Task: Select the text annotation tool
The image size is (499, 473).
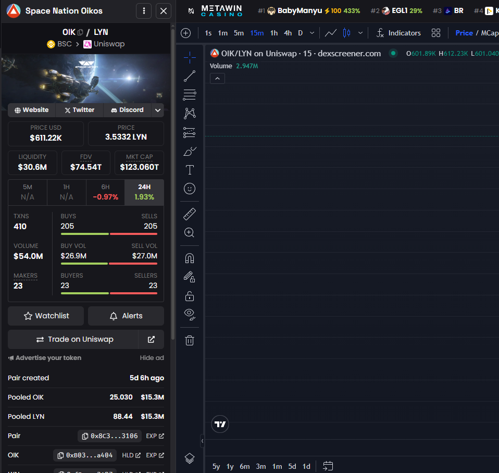Action: pyautogui.click(x=190, y=170)
